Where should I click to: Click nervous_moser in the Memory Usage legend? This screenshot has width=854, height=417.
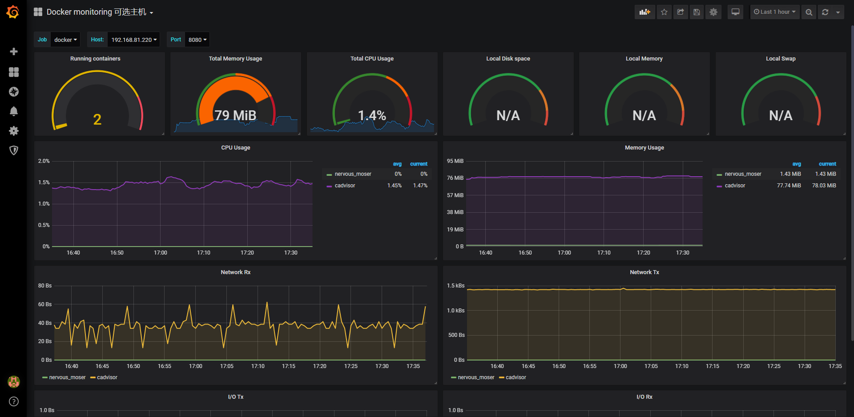tap(743, 174)
